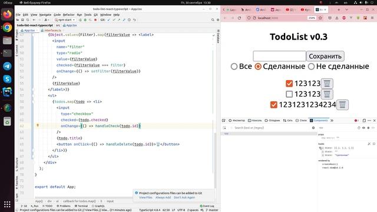Open WebStorm from the dock
The width and height of the screenshot is (377, 212).
[x=7, y=92]
